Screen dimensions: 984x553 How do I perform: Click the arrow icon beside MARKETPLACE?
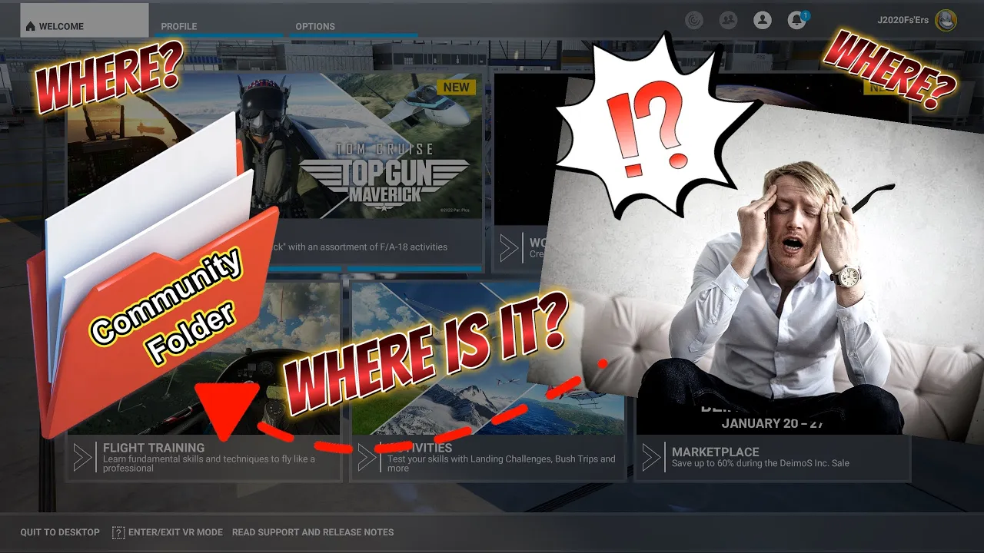tap(652, 458)
